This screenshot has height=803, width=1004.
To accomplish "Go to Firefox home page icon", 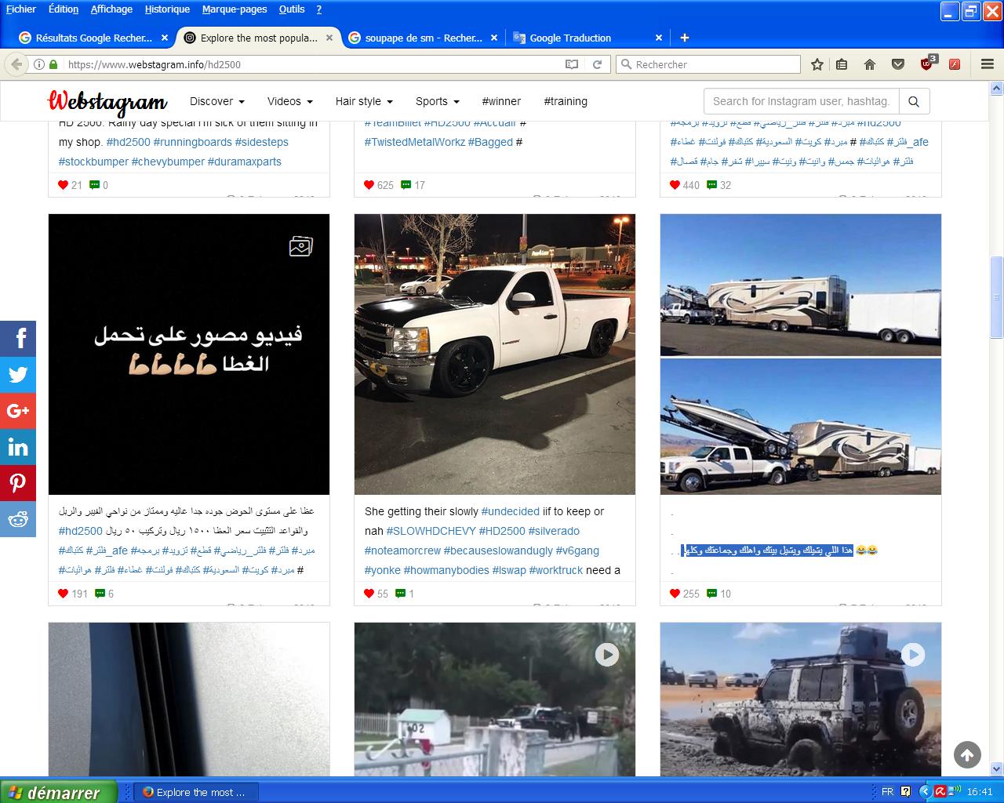I will (869, 64).
